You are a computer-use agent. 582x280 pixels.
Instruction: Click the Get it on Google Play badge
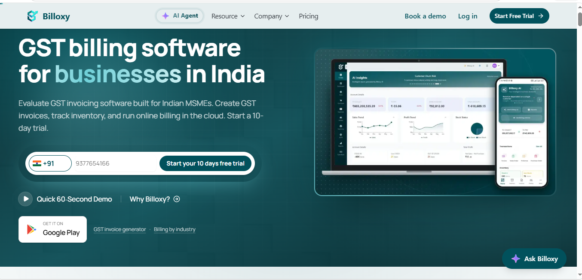[52, 229]
